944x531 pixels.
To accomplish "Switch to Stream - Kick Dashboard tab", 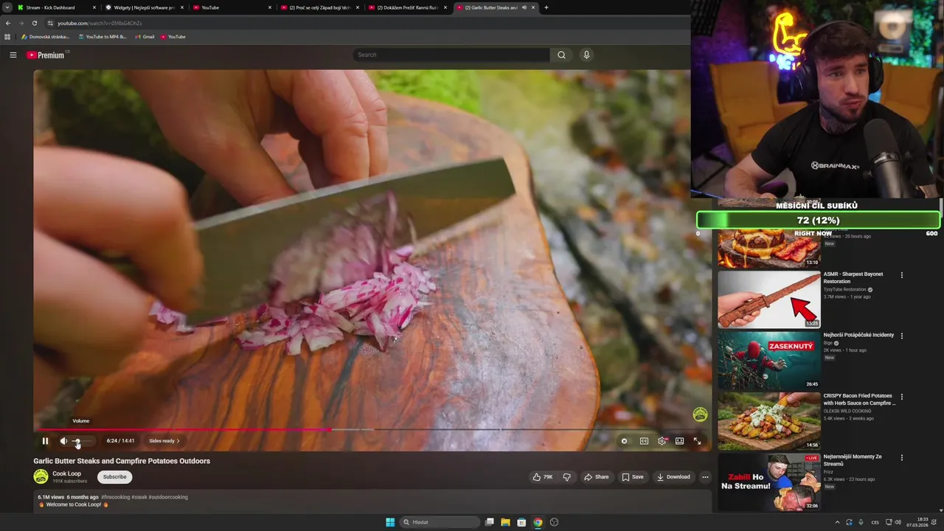I will pyautogui.click(x=55, y=7).
